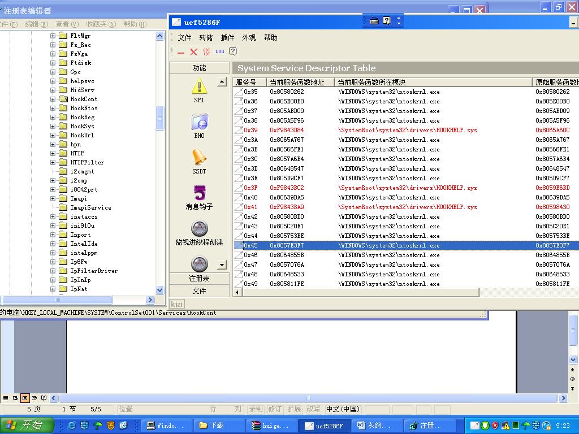Click the 注册表 registry panel button
Image resolution: width=579 pixels, height=434 pixels.
pyautogui.click(x=199, y=279)
